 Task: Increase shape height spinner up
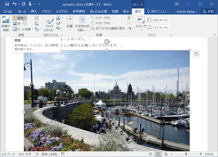click(170, 19)
